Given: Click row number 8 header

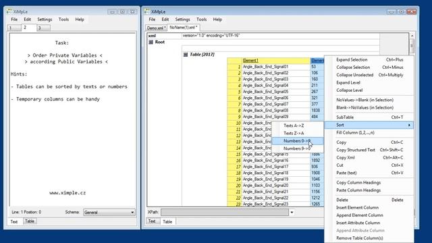Looking at the screenshot, I should coord(234,111).
